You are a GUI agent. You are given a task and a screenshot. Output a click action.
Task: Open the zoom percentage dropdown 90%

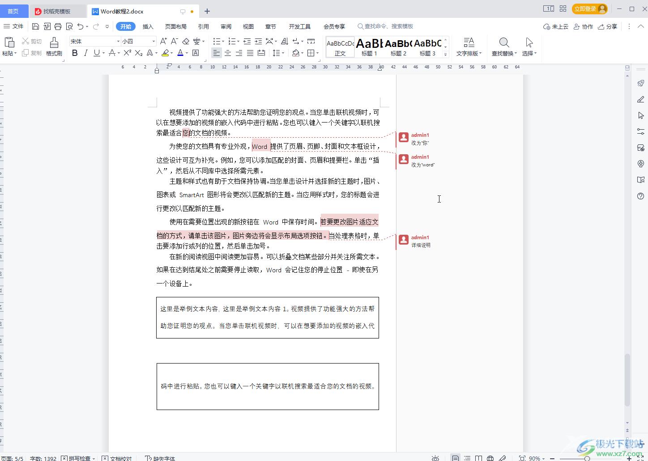[537, 458]
